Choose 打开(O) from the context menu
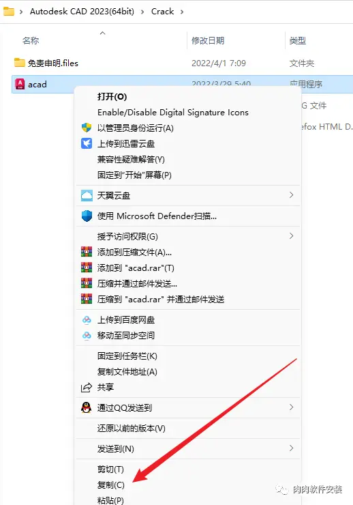 tap(112, 97)
